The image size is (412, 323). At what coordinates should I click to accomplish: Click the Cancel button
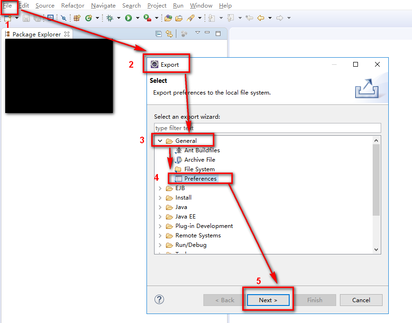[361, 300]
